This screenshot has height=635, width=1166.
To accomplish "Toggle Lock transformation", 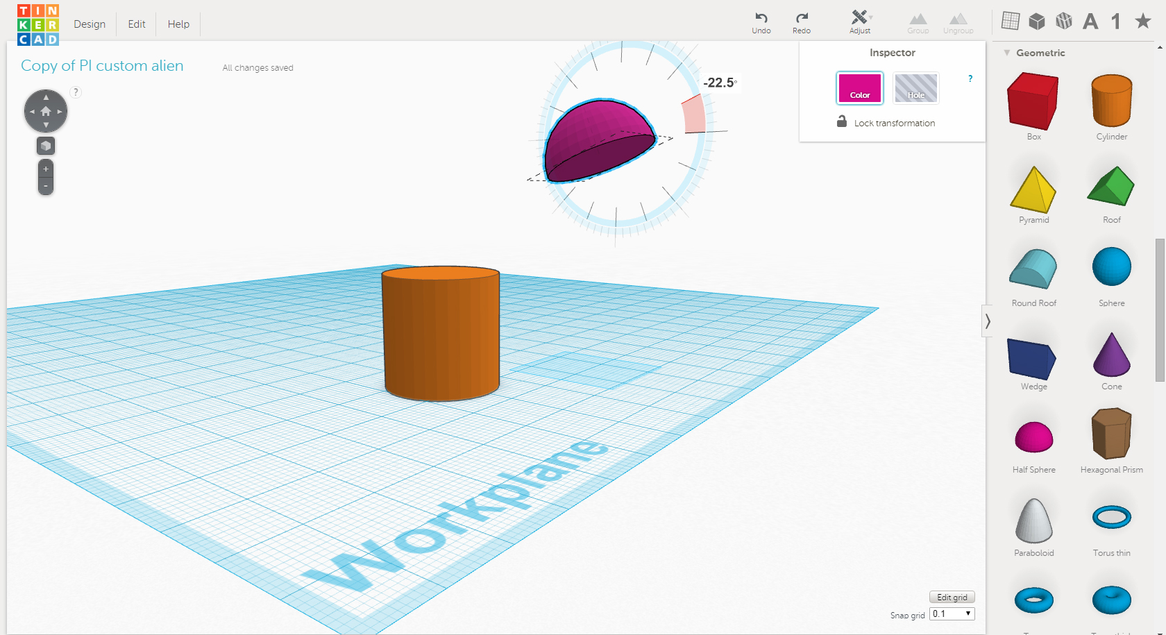I will pos(886,123).
